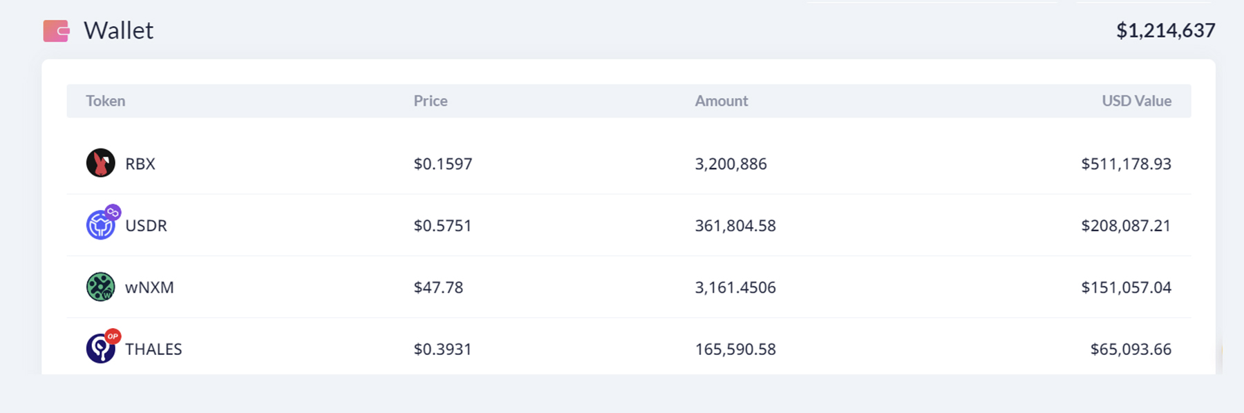Select the RBX USD value $511,178.93
This screenshot has height=413, width=1244.
point(1126,164)
